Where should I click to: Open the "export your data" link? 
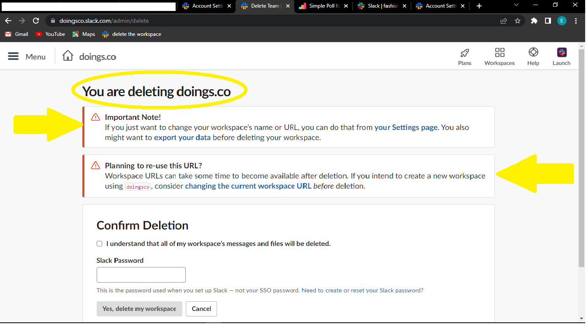coord(182,138)
